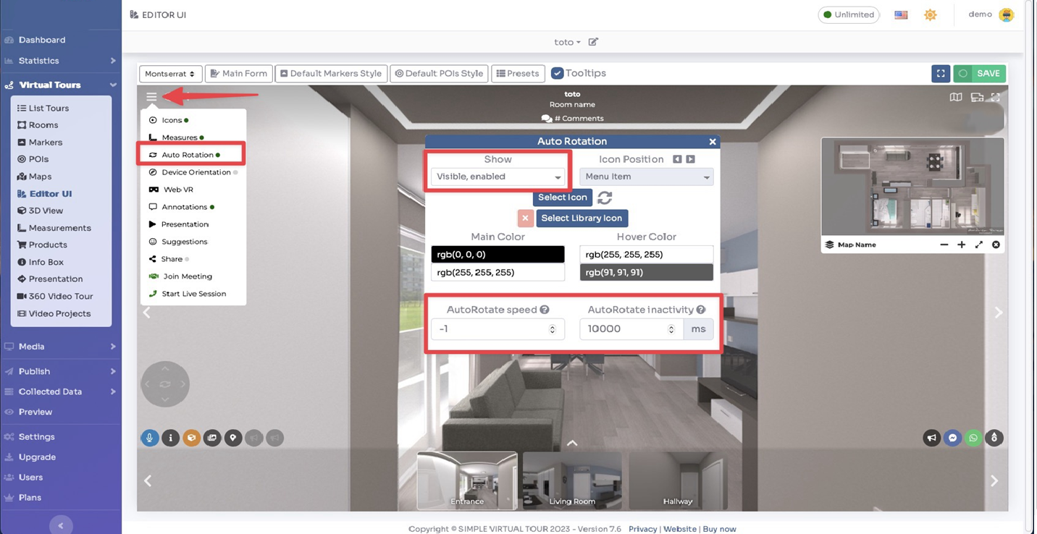Open the map icon above the viewer
The width and height of the screenshot is (1037, 534).
click(x=955, y=96)
